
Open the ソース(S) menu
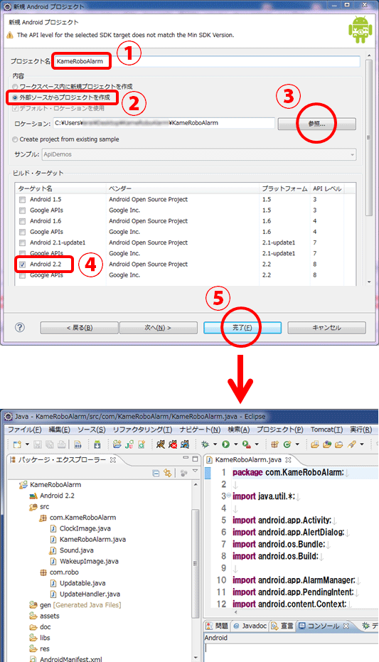click(91, 429)
